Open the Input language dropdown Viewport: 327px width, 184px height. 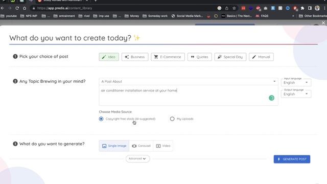[296, 82]
